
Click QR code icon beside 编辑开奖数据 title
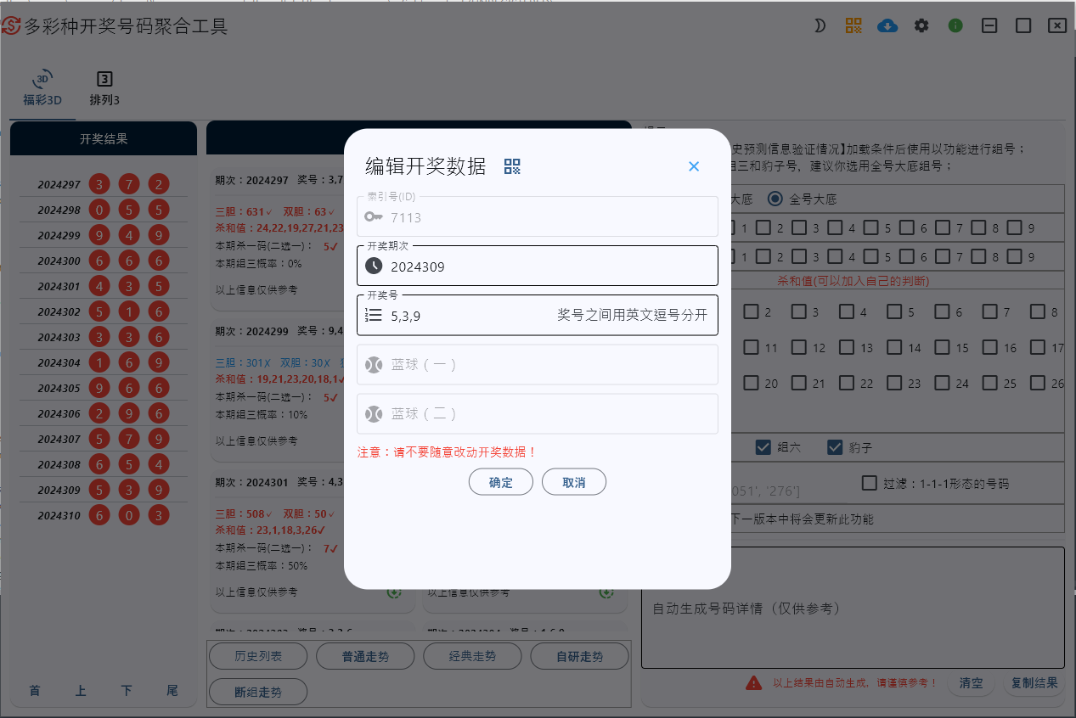tap(512, 166)
